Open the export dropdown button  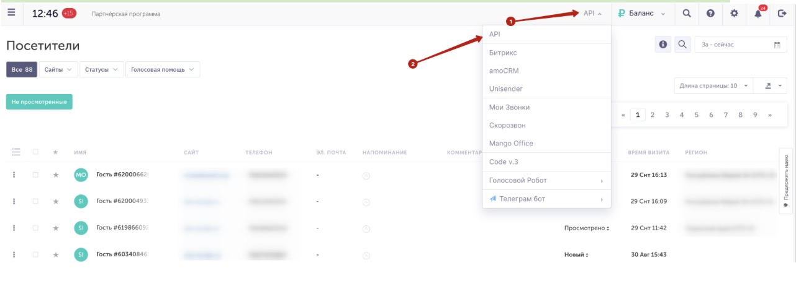pyautogui.click(x=771, y=86)
